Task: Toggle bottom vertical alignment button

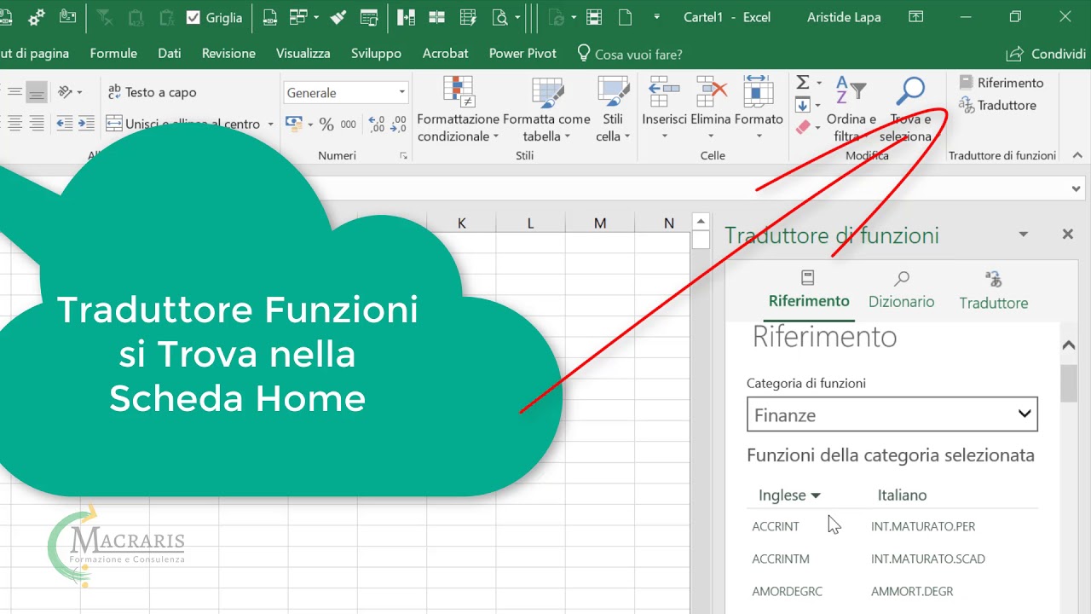Action: [x=37, y=92]
